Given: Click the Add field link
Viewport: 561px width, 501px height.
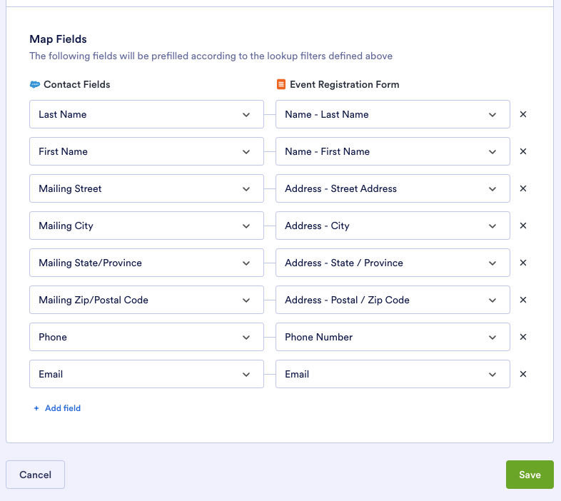Looking at the screenshot, I should click(x=57, y=408).
